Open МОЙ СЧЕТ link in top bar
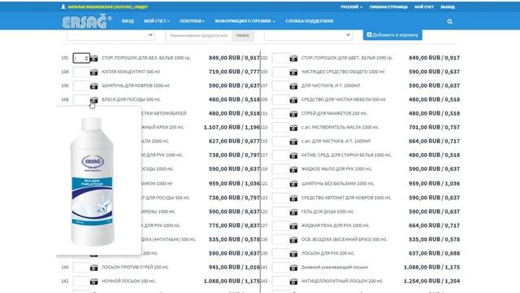The height and width of the screenshot is (293, 520). click(424, 7)
